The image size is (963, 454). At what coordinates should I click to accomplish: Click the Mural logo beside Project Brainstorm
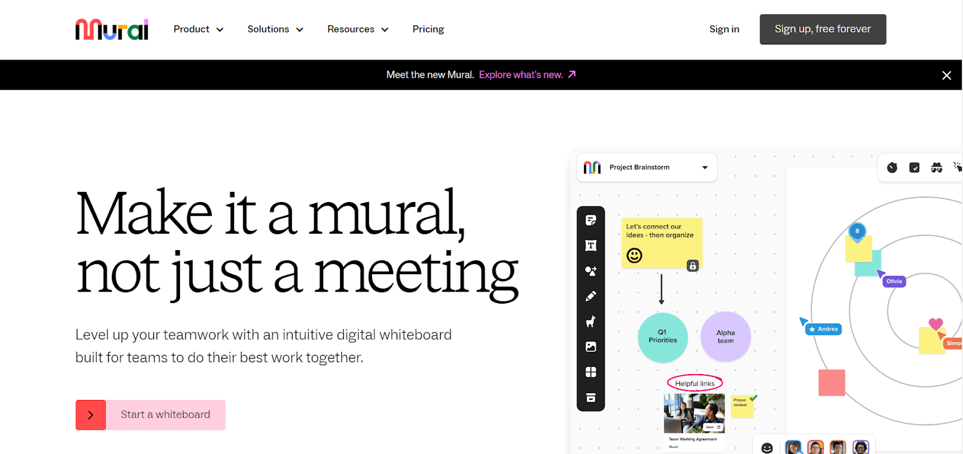tap(592, 167)
